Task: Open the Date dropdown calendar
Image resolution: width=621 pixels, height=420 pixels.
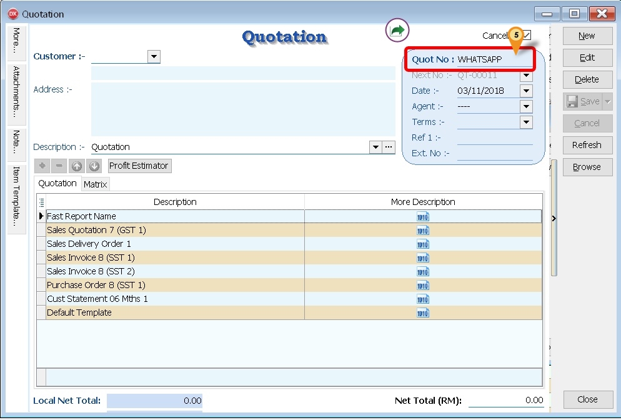Action: (526, 91)
